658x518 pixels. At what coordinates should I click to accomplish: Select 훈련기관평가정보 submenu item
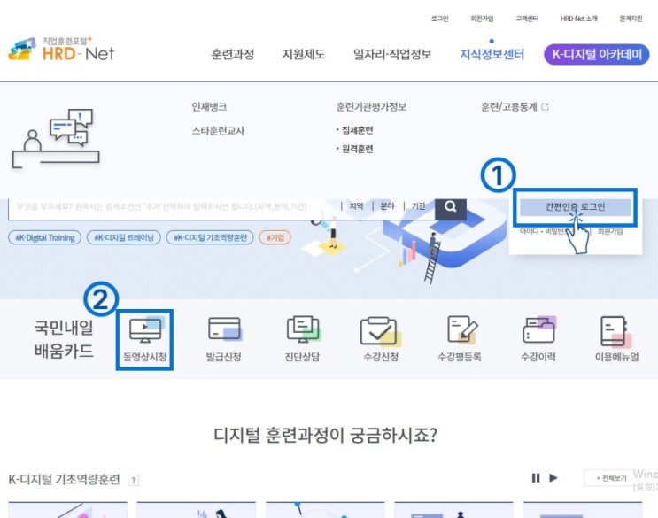[371, 107]
